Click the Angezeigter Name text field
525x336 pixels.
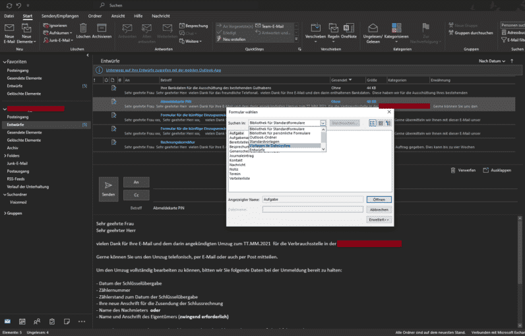click(312, 199)
